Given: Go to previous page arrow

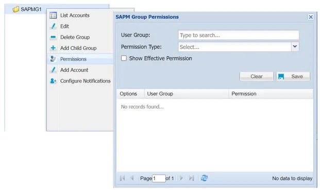Looking at the screenshot, I should click(x=132, y=178).
